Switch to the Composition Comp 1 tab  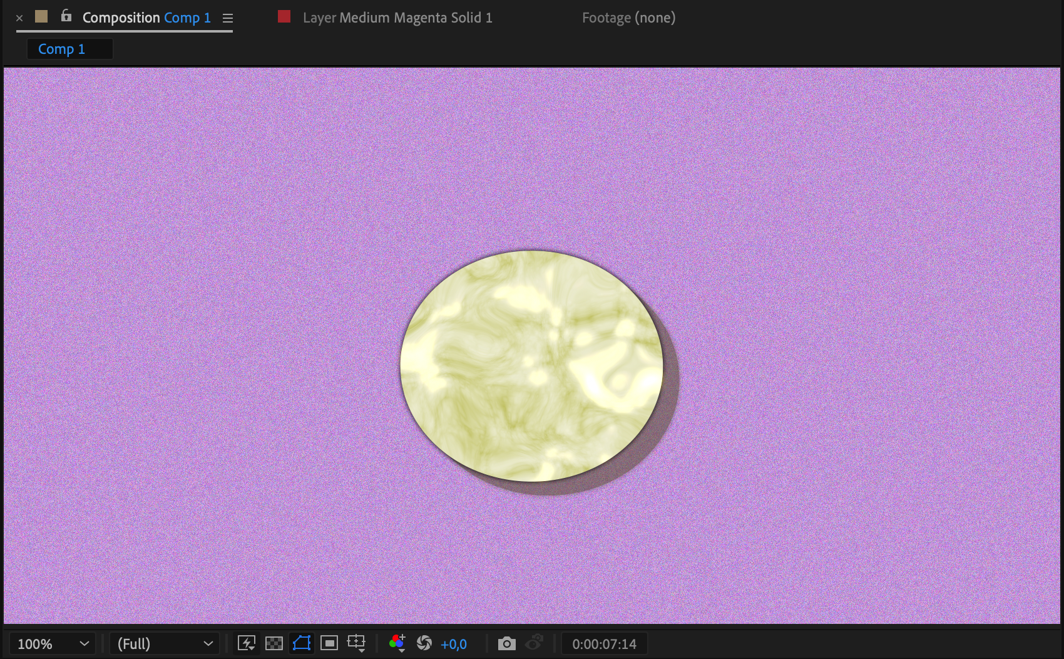pos(146,18)
